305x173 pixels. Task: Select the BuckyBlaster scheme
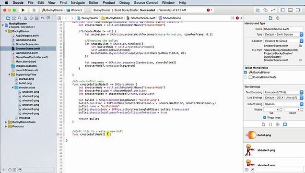pyautogui.click(x=53, y=10)
